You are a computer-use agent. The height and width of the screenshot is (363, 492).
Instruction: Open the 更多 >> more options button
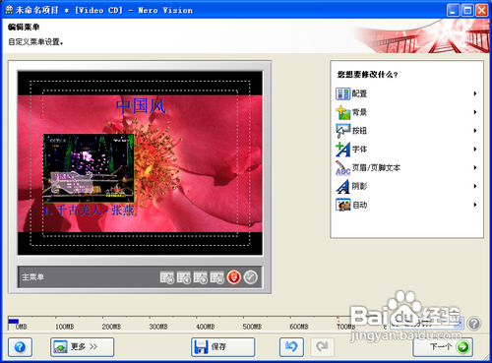coord(83,347)
